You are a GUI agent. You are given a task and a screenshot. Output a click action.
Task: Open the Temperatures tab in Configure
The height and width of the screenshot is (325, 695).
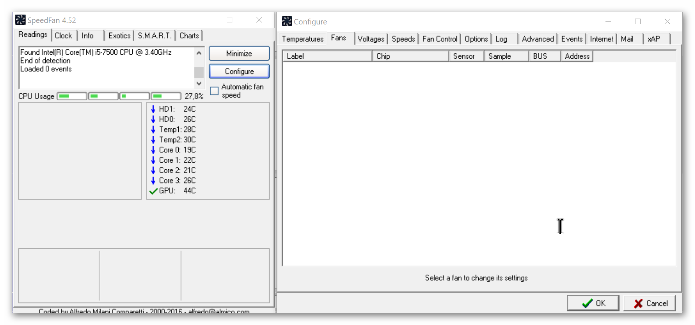303,39
